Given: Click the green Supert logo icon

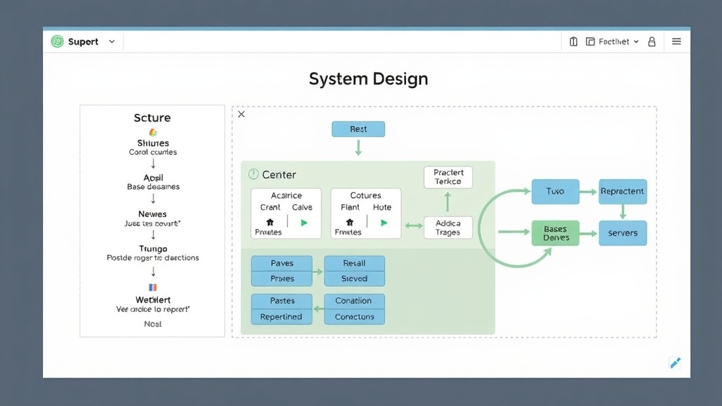Looking at the screenshot, I should [x=57, y=42].
